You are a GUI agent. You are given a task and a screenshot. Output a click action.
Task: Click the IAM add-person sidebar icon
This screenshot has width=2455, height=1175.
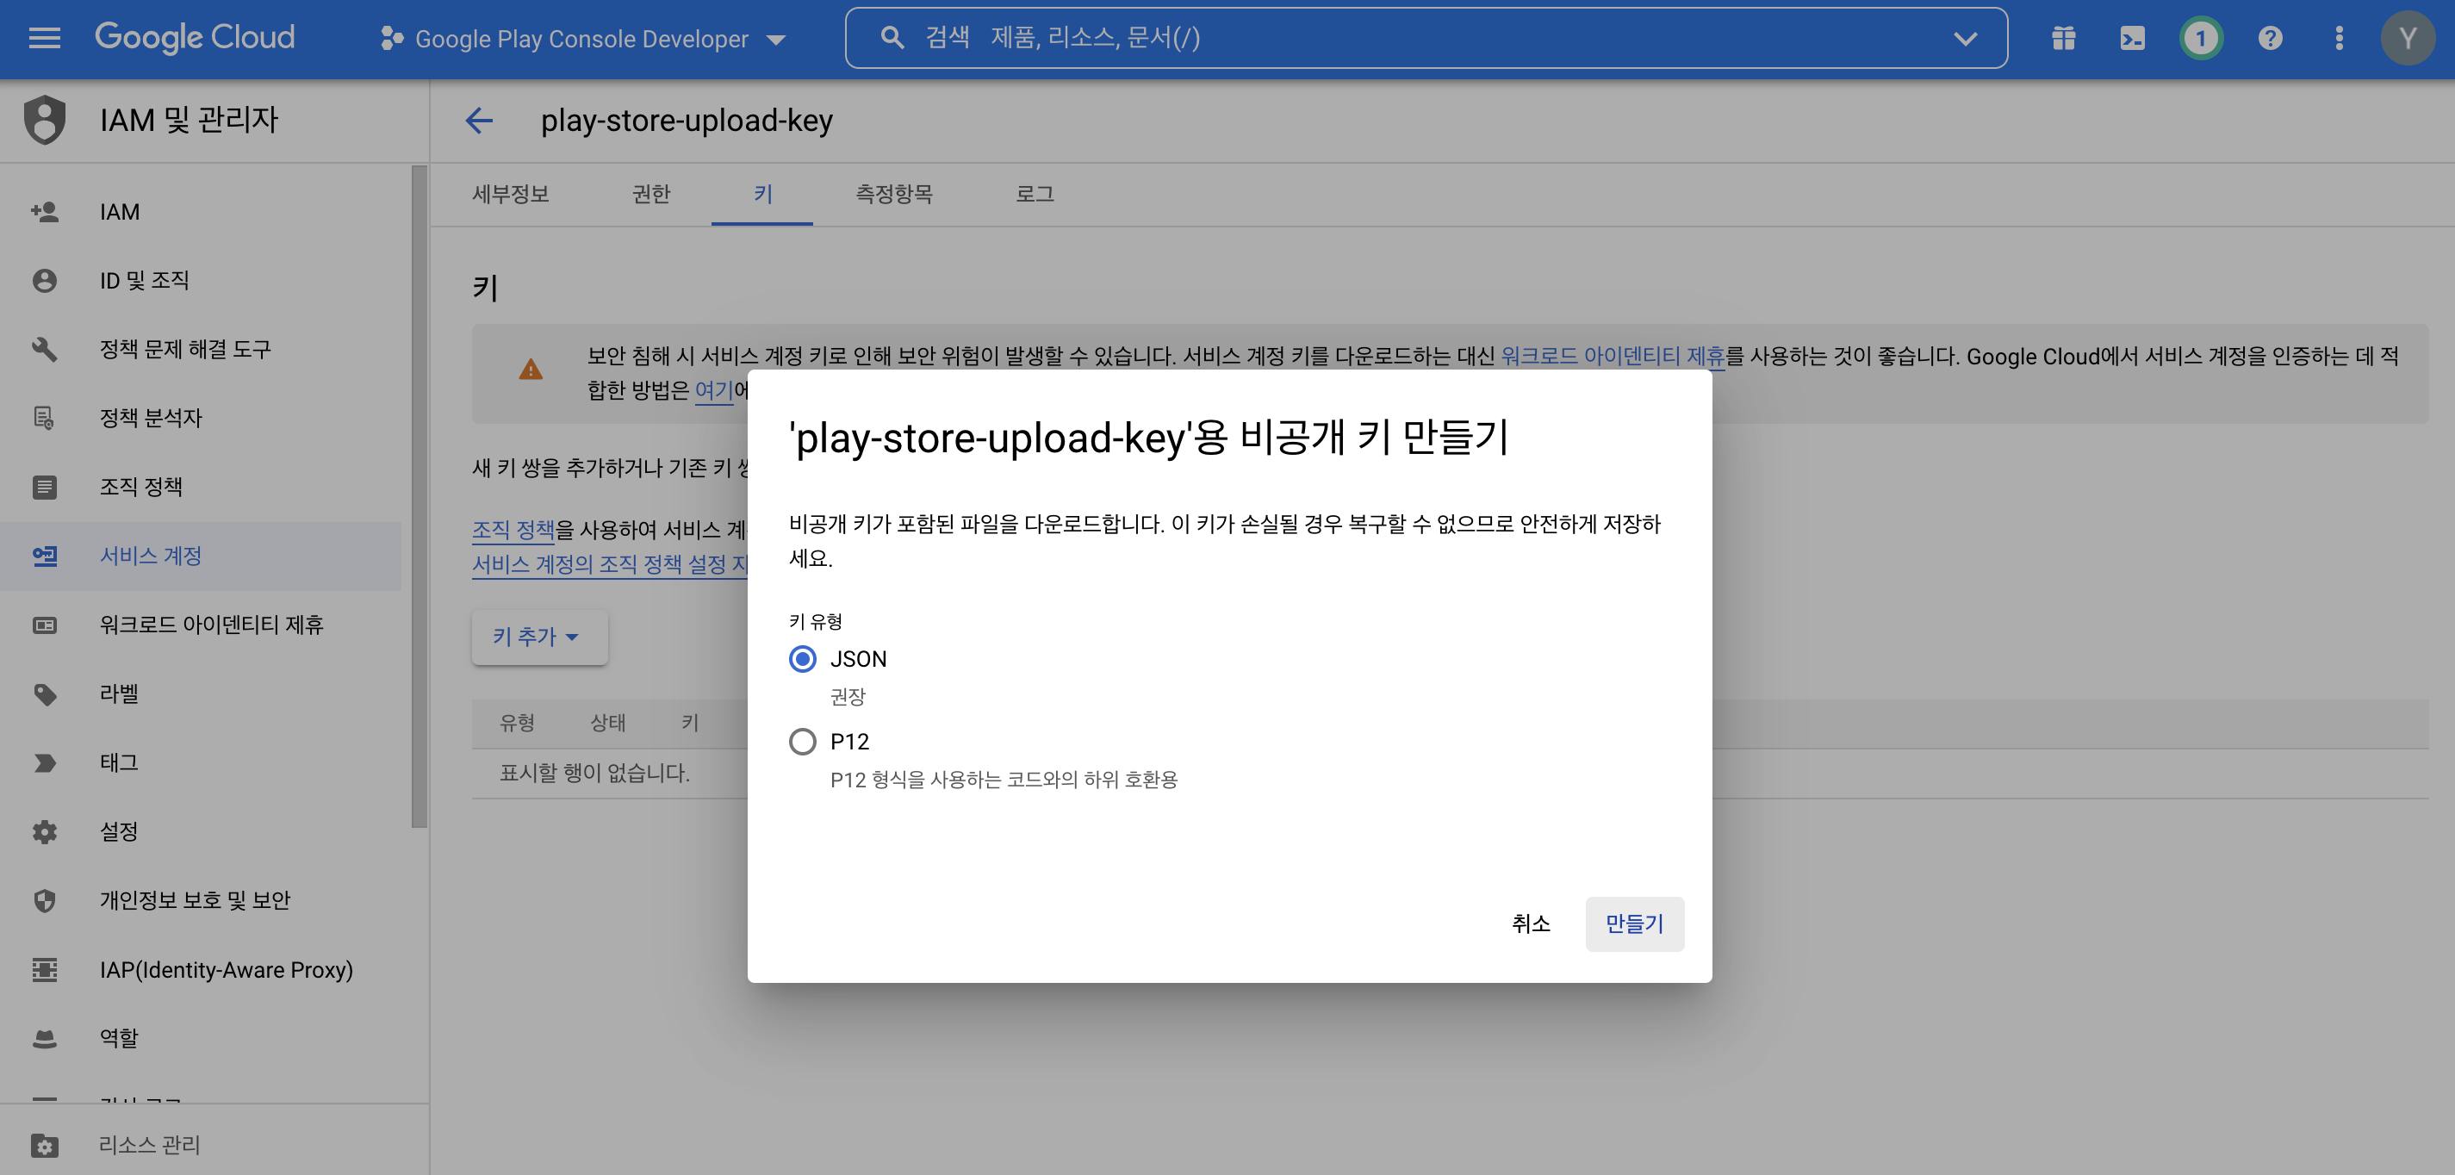click(45, 212)
